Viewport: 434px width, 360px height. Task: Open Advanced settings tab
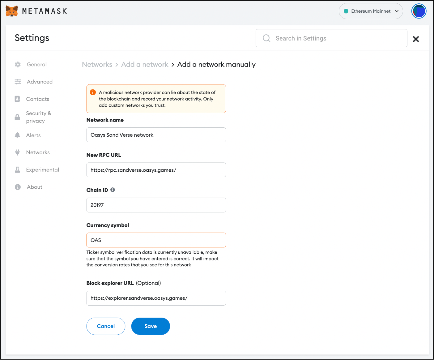[40, 82]
